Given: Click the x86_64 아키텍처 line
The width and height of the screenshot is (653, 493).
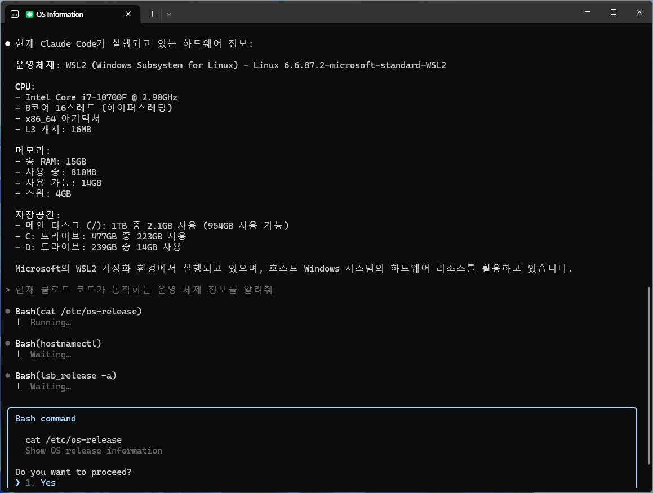Looking at the screenshot, I should (57, 119).
